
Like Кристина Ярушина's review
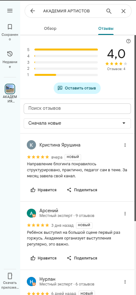coord(44,190)
